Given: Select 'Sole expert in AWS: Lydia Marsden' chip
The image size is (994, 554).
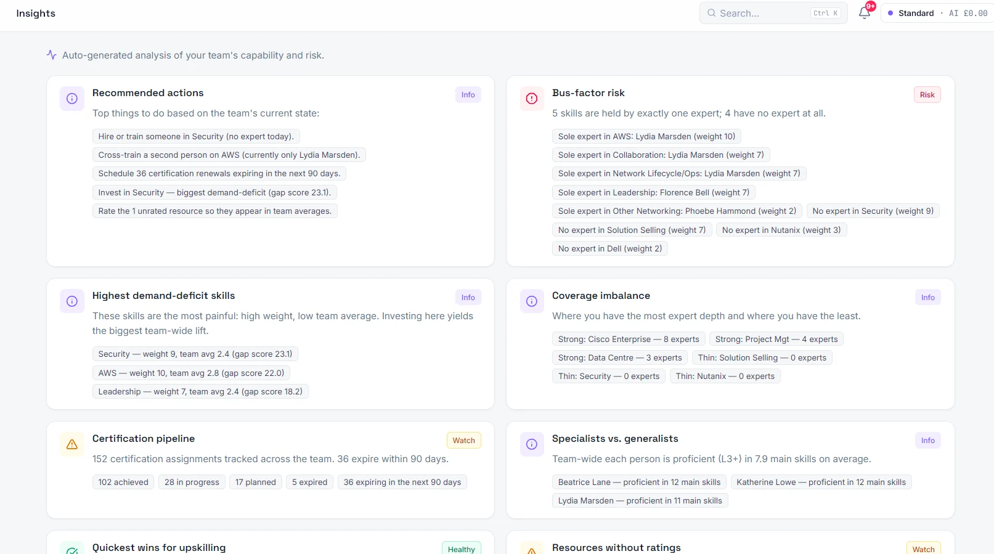Looking at the screenshot, I should [x=647, y=137].
